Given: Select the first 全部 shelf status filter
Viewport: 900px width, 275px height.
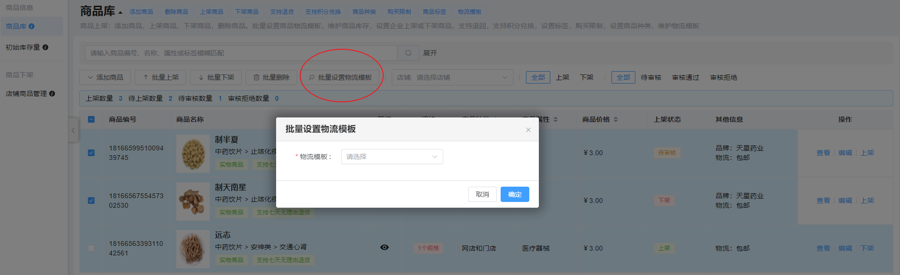Looking at the screenshot, I should [x=538, y=77].
